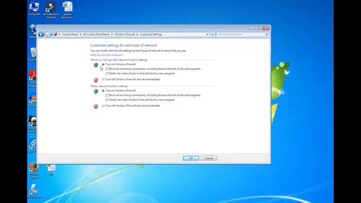Click the Forward arrow in Control Panel

(x=47, y=34)
